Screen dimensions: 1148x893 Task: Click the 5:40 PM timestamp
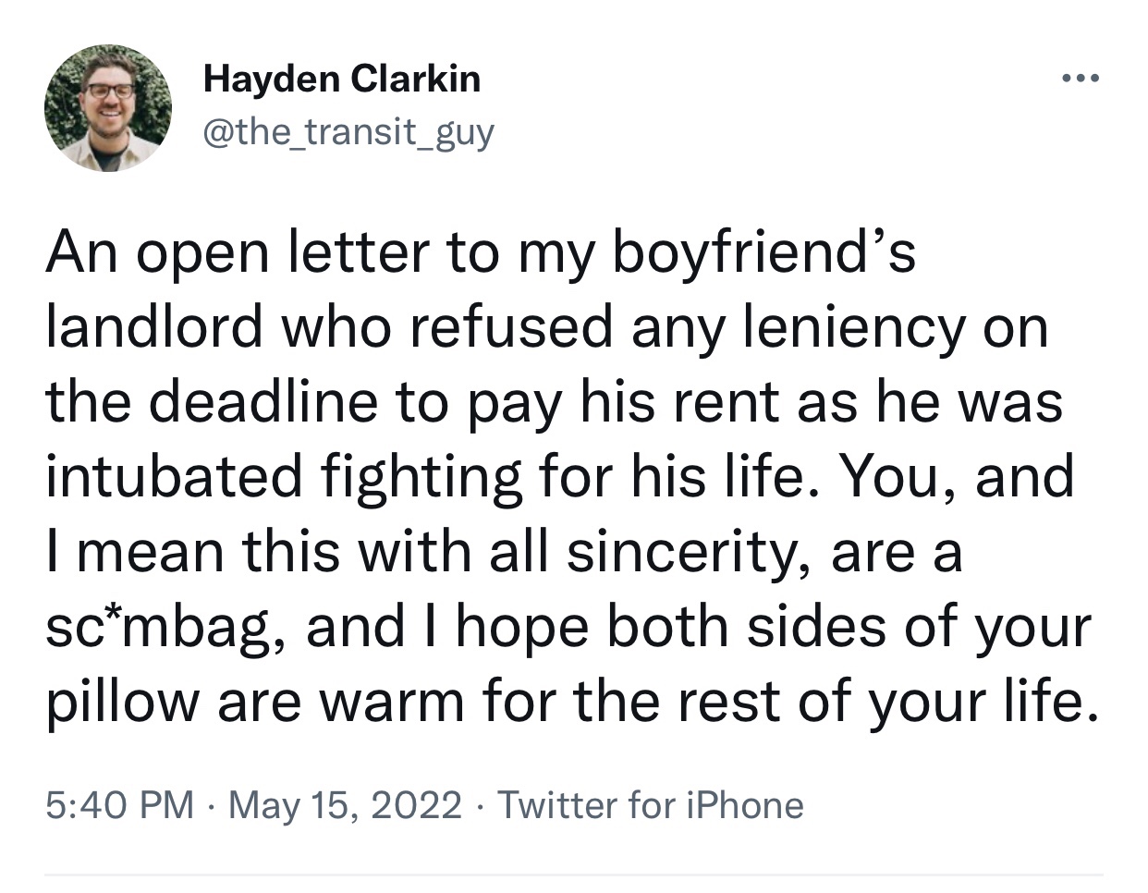tap(120, 805)
